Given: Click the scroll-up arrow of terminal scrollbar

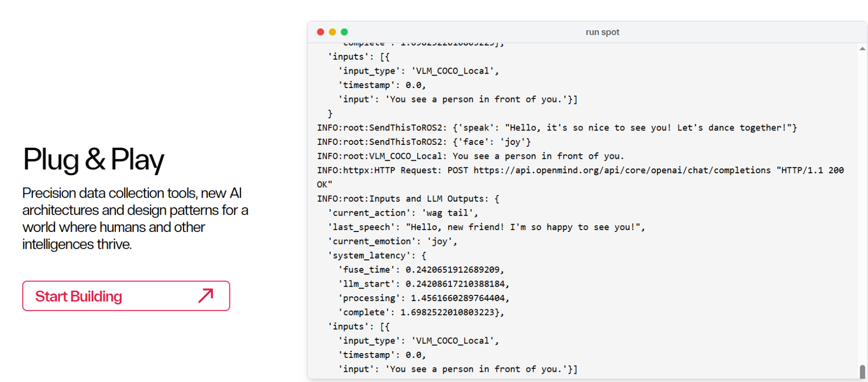Looking at the screenshot, I should (862, 49).
